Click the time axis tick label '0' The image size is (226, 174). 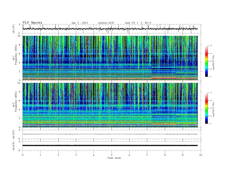coord(23,155)
